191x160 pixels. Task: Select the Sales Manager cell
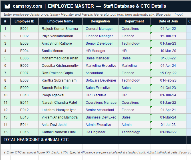(100, 58)
